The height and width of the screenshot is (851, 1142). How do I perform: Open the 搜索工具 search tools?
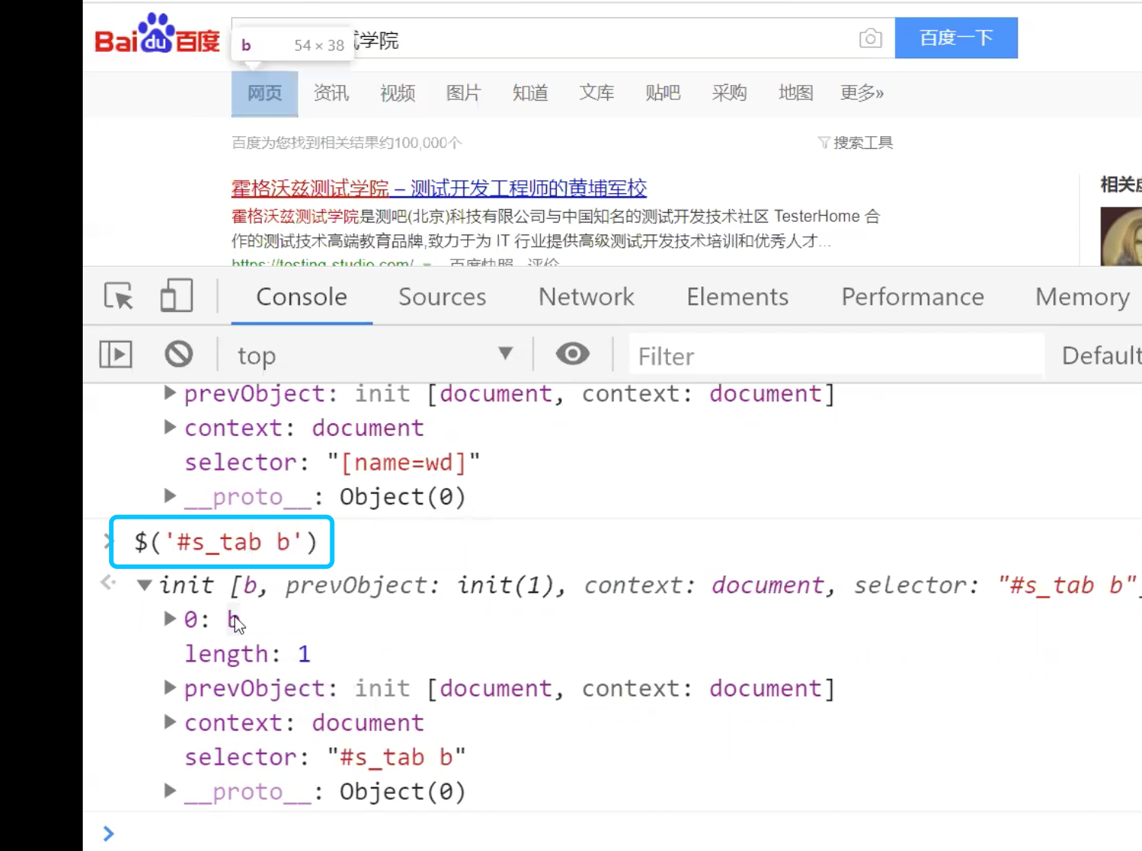[x=855, y=143]
